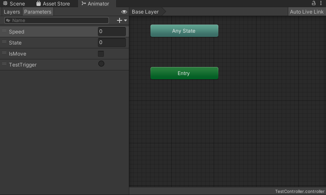Click the Speed value input field
Screen dimensions: 326x195
pos(112,32)
